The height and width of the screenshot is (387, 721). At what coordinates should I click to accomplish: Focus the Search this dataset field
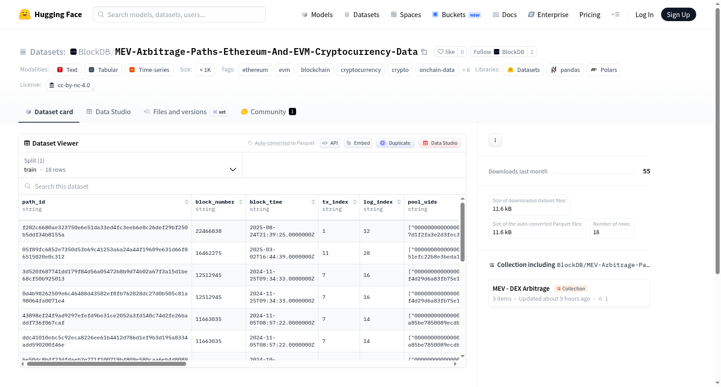[x=242, y=186]
